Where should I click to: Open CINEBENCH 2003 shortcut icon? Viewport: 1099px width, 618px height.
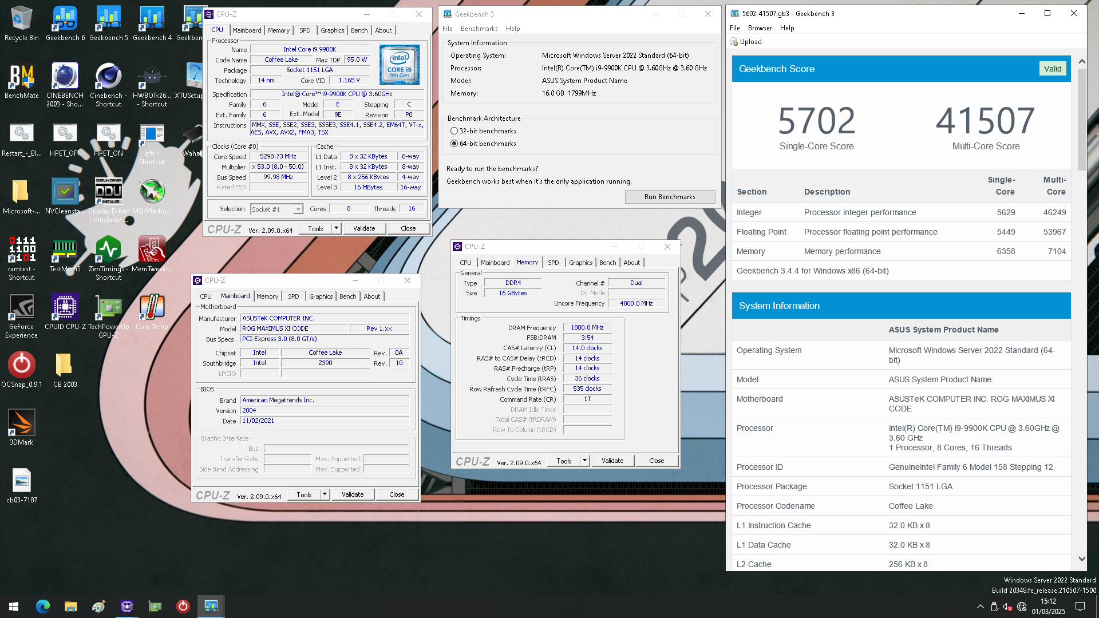click(65, 86)
